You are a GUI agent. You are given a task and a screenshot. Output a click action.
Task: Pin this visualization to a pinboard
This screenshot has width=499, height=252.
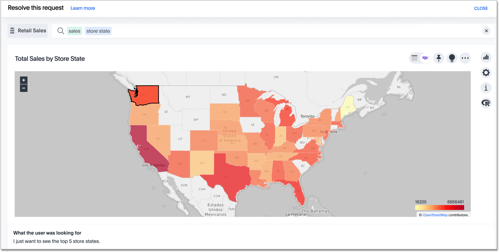(x=439, y=58)
